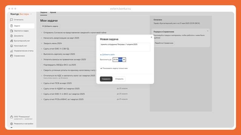Select Отчетность in the sidebar menu
The width and height of the screenshot is (241, 135).
click(x=19, y=20)
